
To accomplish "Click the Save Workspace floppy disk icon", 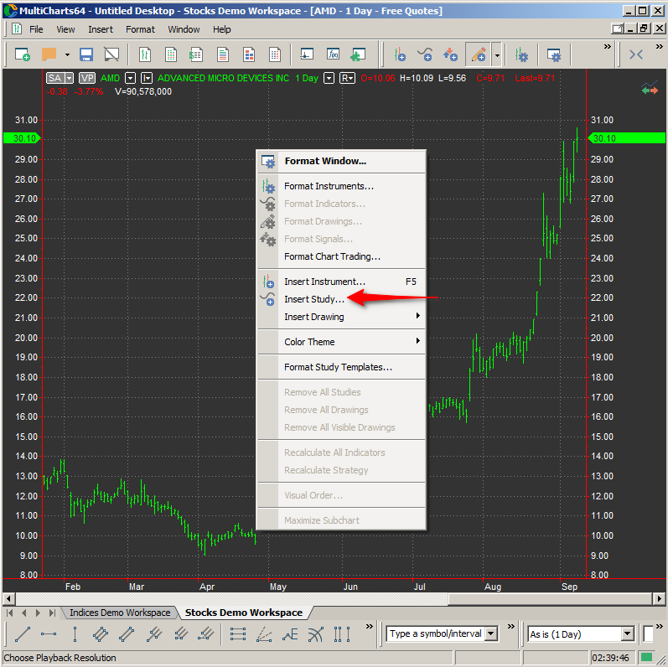I will (x=86, y=54).
